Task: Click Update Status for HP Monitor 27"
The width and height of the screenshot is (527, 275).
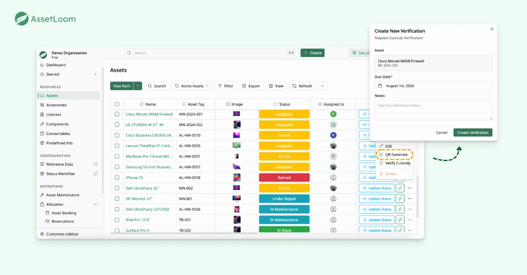Action: coord(376,199)
